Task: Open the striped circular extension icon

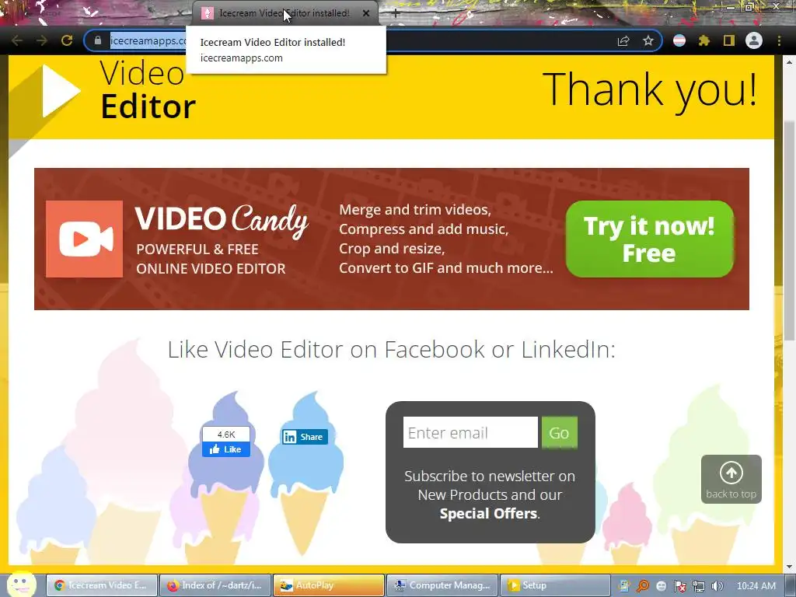Action: 679,40
